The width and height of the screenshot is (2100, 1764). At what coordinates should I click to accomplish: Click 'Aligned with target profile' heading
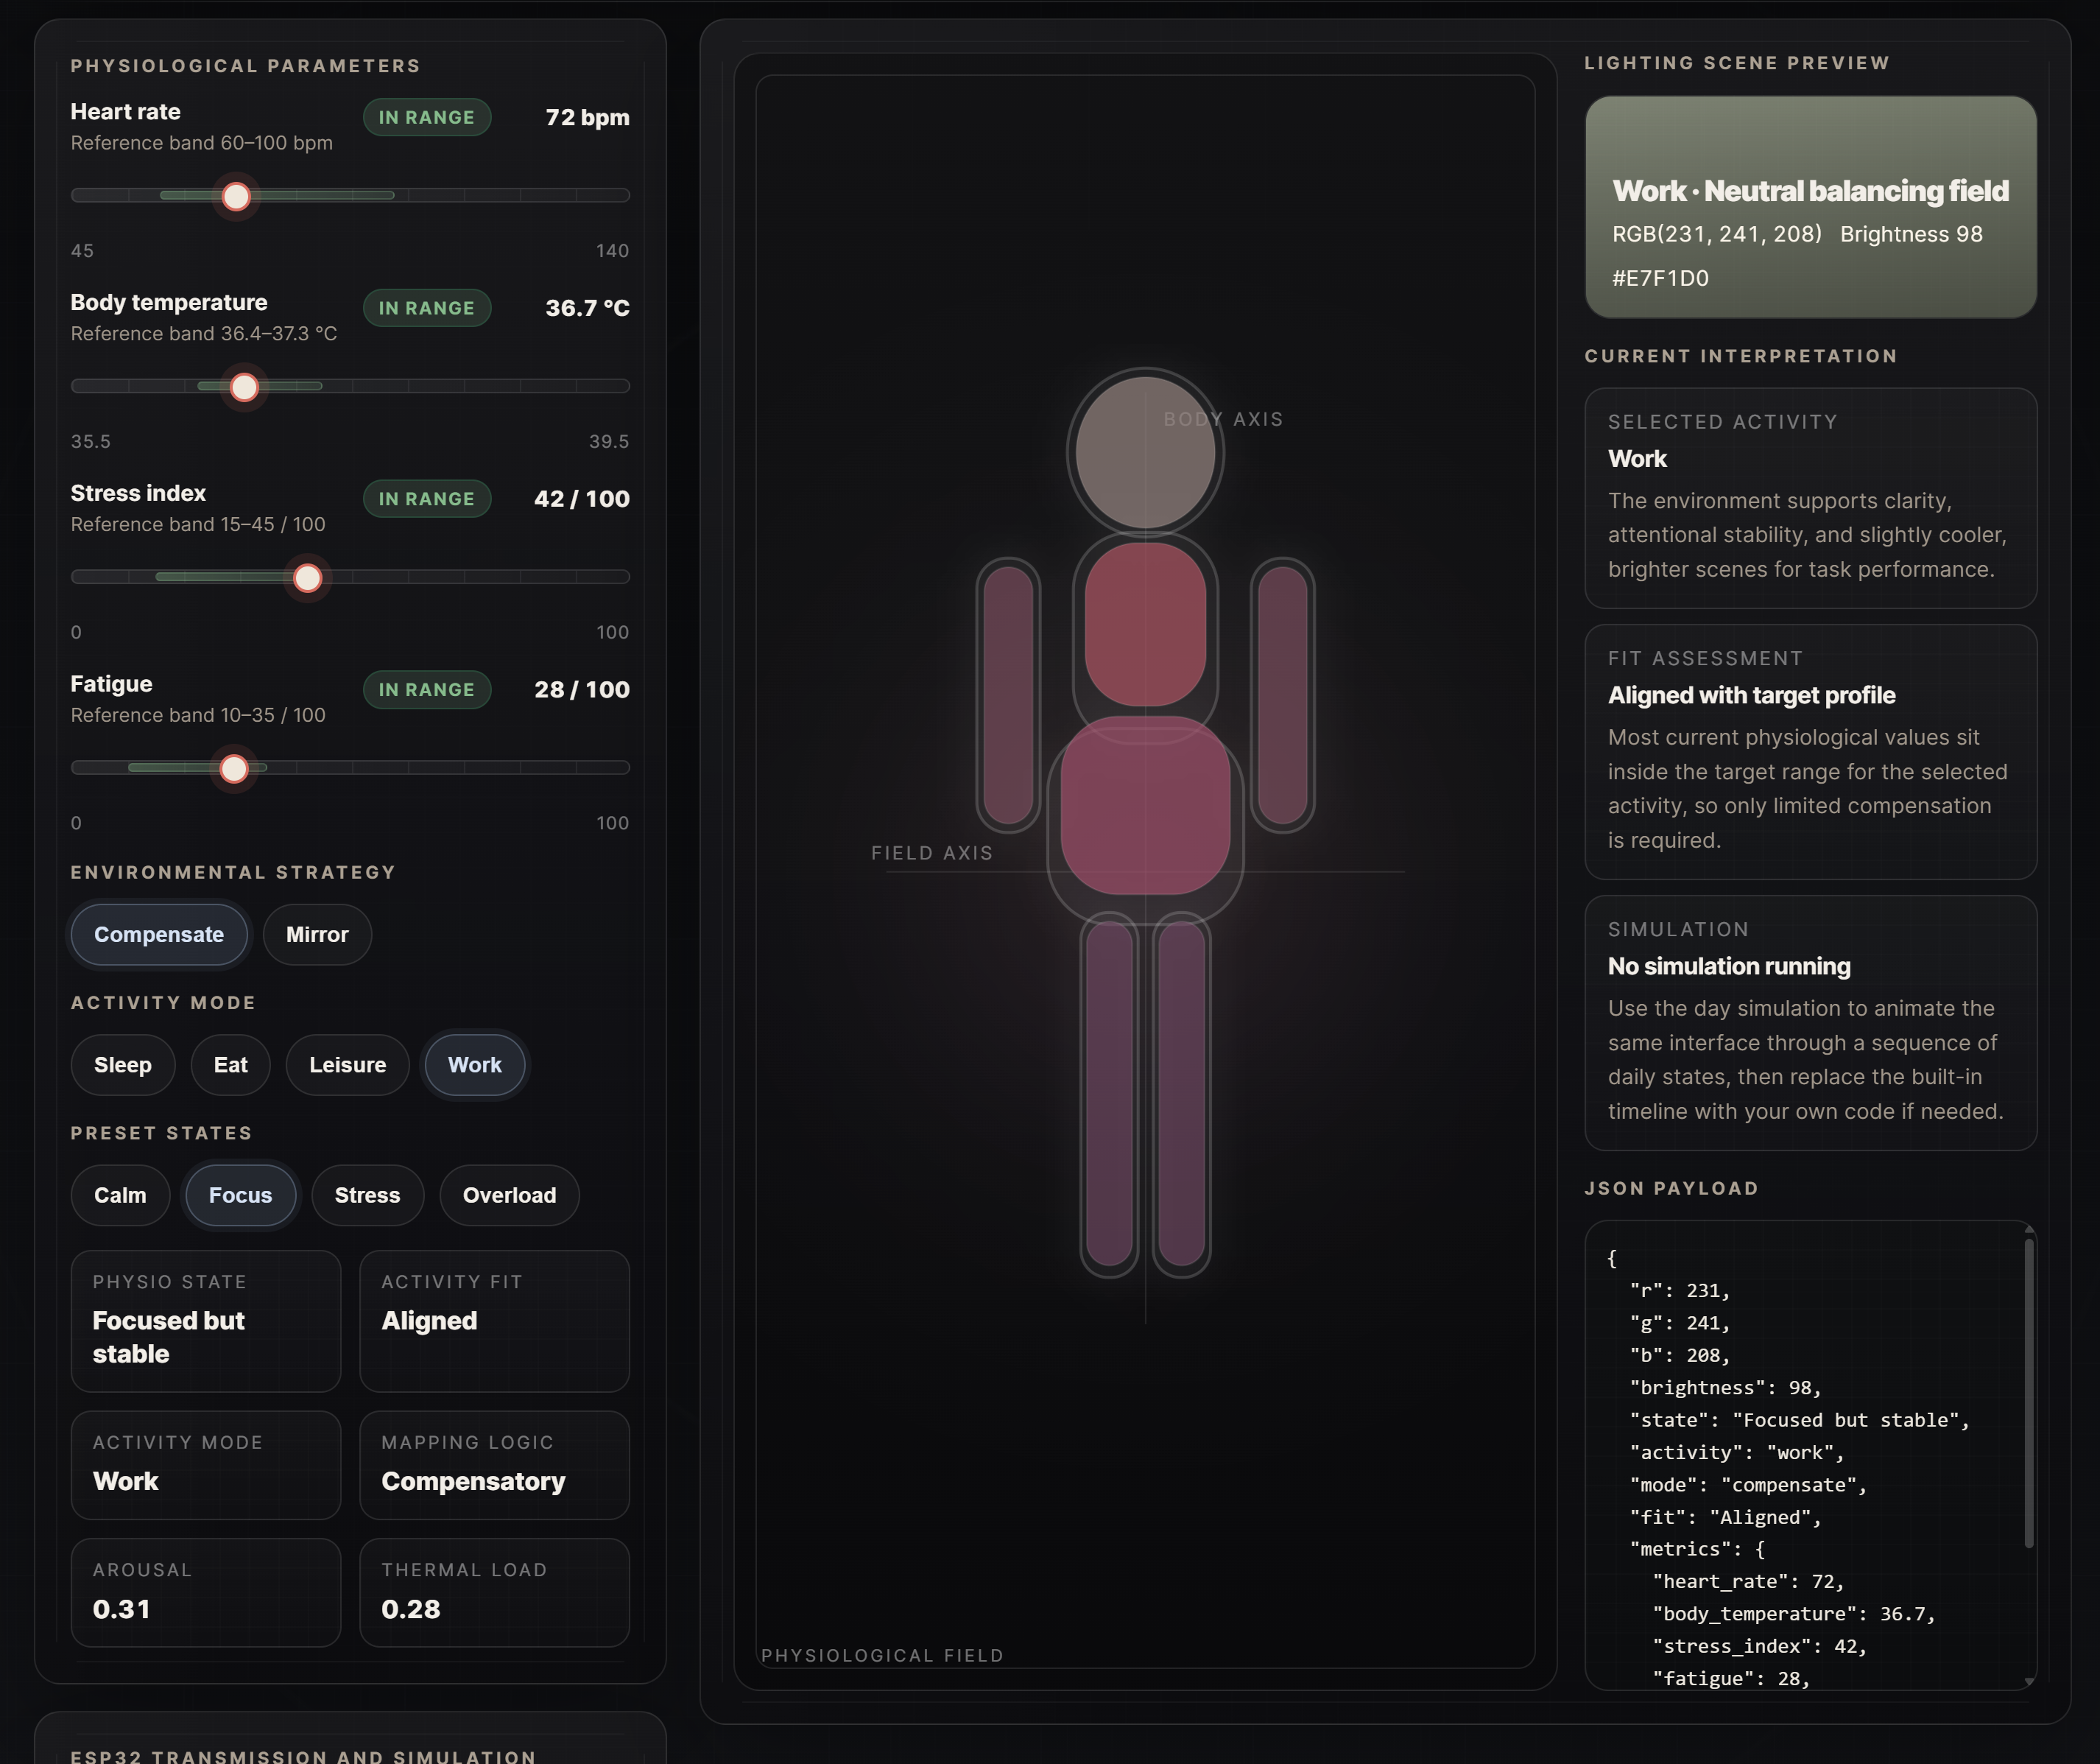(1751, 695)
